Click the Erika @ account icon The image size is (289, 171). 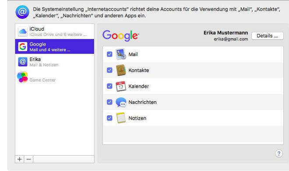coord(23,62)
